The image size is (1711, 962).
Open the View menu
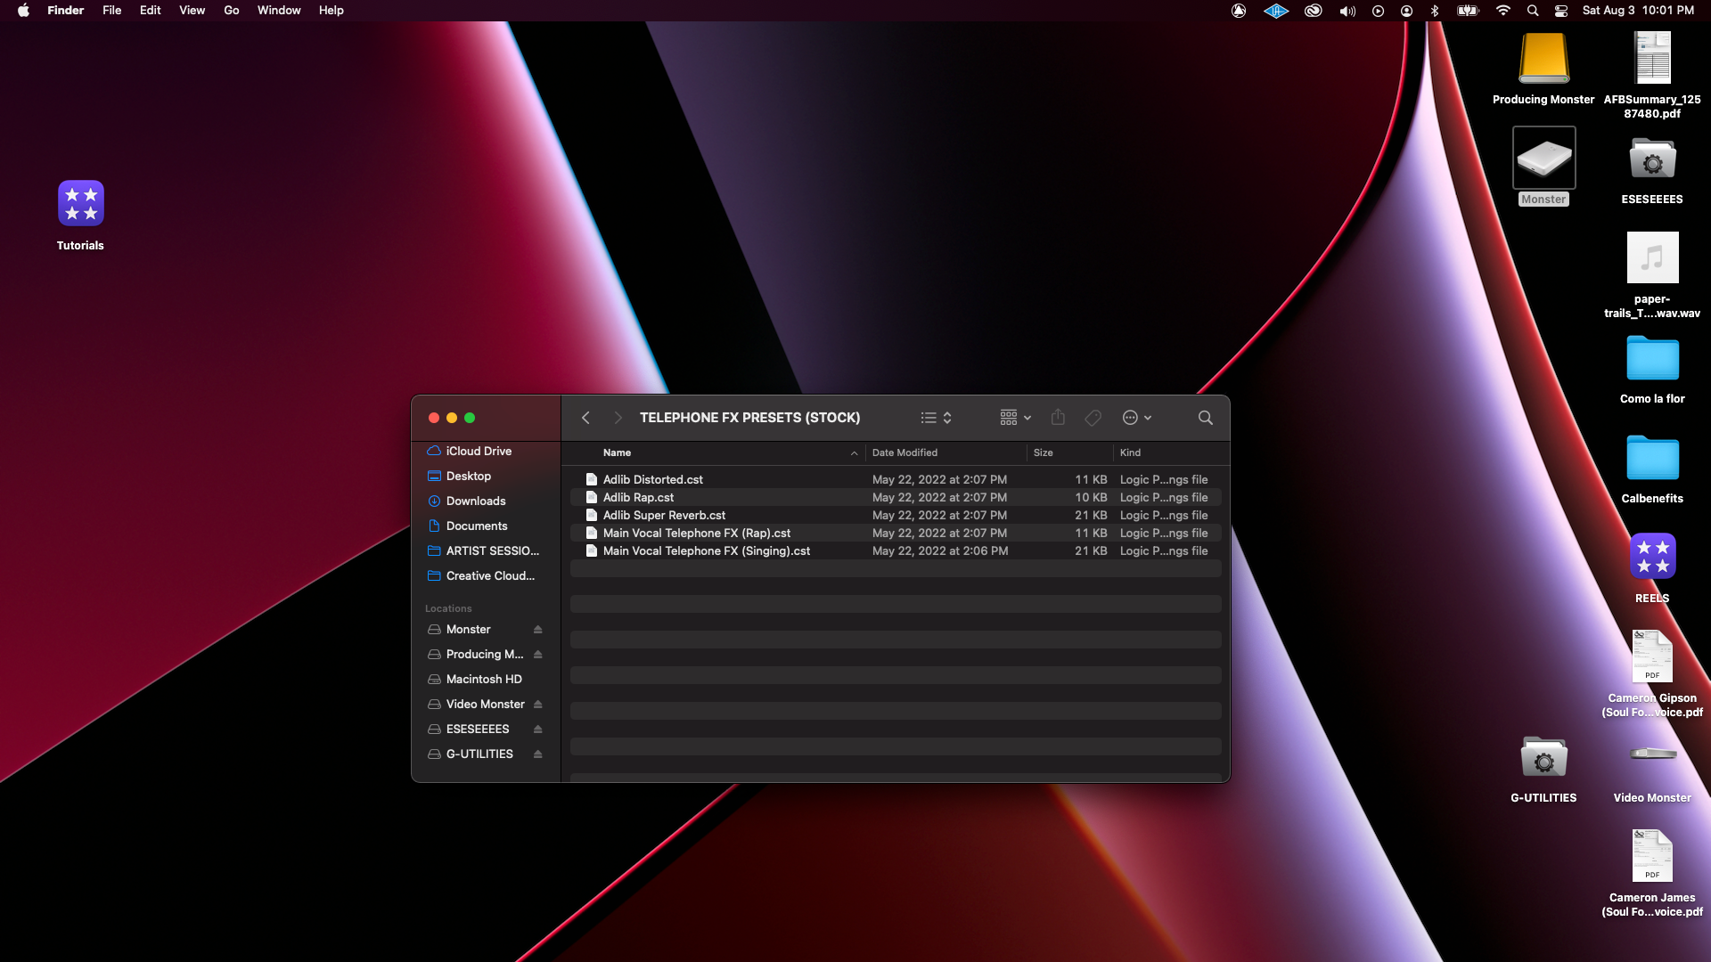coord(192,11)
